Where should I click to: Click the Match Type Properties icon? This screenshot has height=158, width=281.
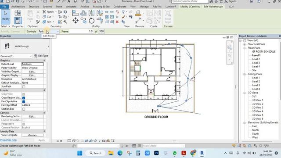click(38, 22)
